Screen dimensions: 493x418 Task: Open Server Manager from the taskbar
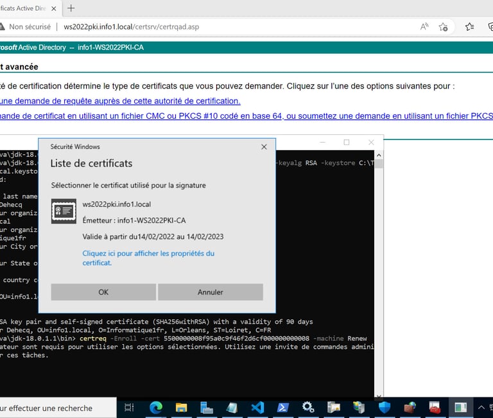click(207, 408)
